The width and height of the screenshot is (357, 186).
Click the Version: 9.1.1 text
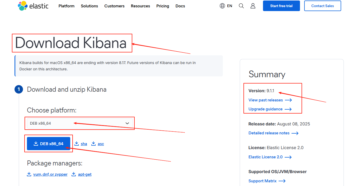(x=261, y=91)
